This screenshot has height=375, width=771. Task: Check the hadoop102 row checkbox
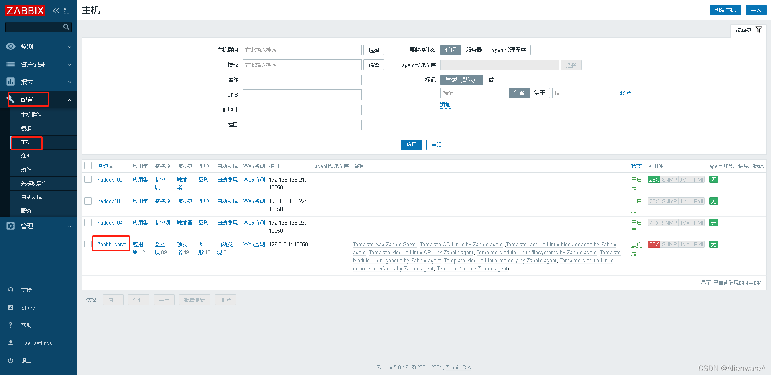pos(88,179)
